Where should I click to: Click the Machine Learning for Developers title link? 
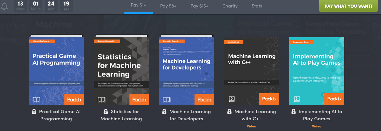coord(190,115)
